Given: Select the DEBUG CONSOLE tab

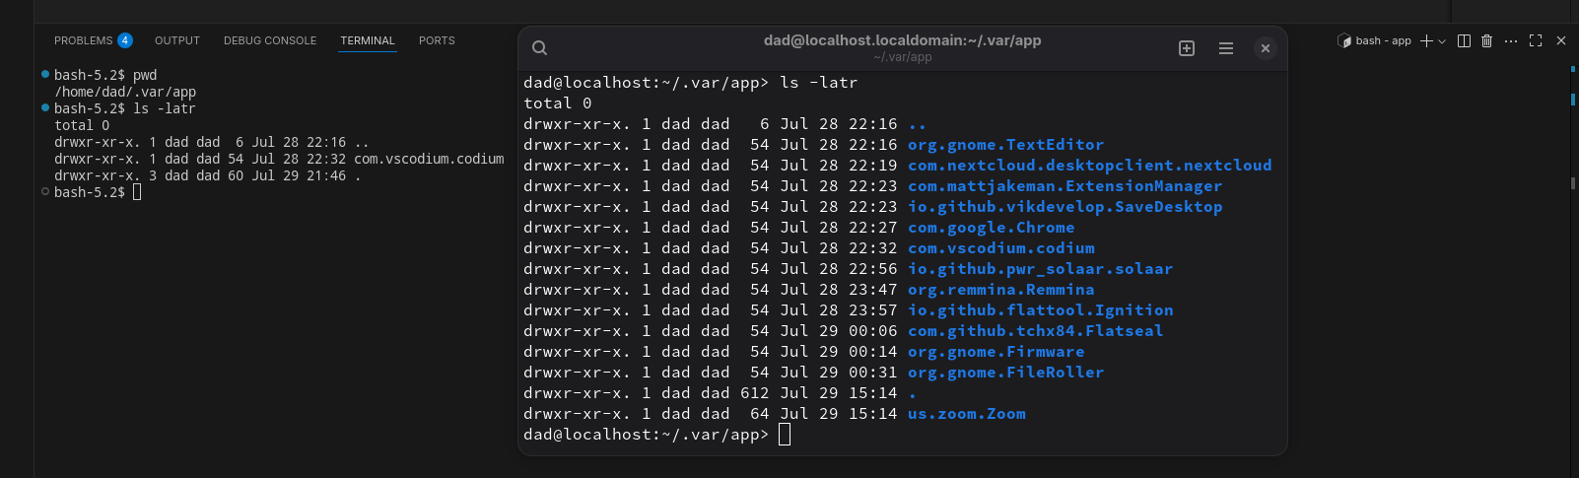Looking at the screenshot, I should pos(270,40).
